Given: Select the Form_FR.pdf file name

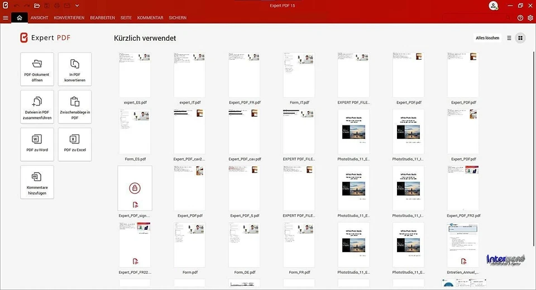Looking at the screenshot, I should (299, 272).
